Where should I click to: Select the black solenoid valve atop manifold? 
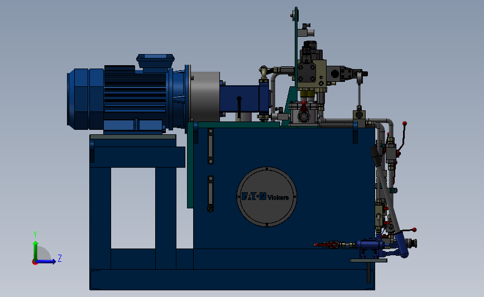(311, 51)
